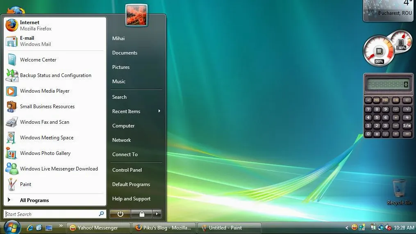This screenshot has width=416, height=234.
Task: Show hidden system tray icons
Action: point(347,227)
